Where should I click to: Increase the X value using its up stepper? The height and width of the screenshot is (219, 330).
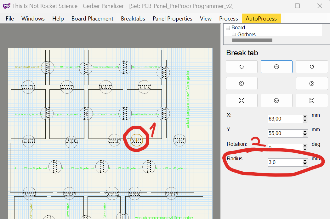click(304, 117)
